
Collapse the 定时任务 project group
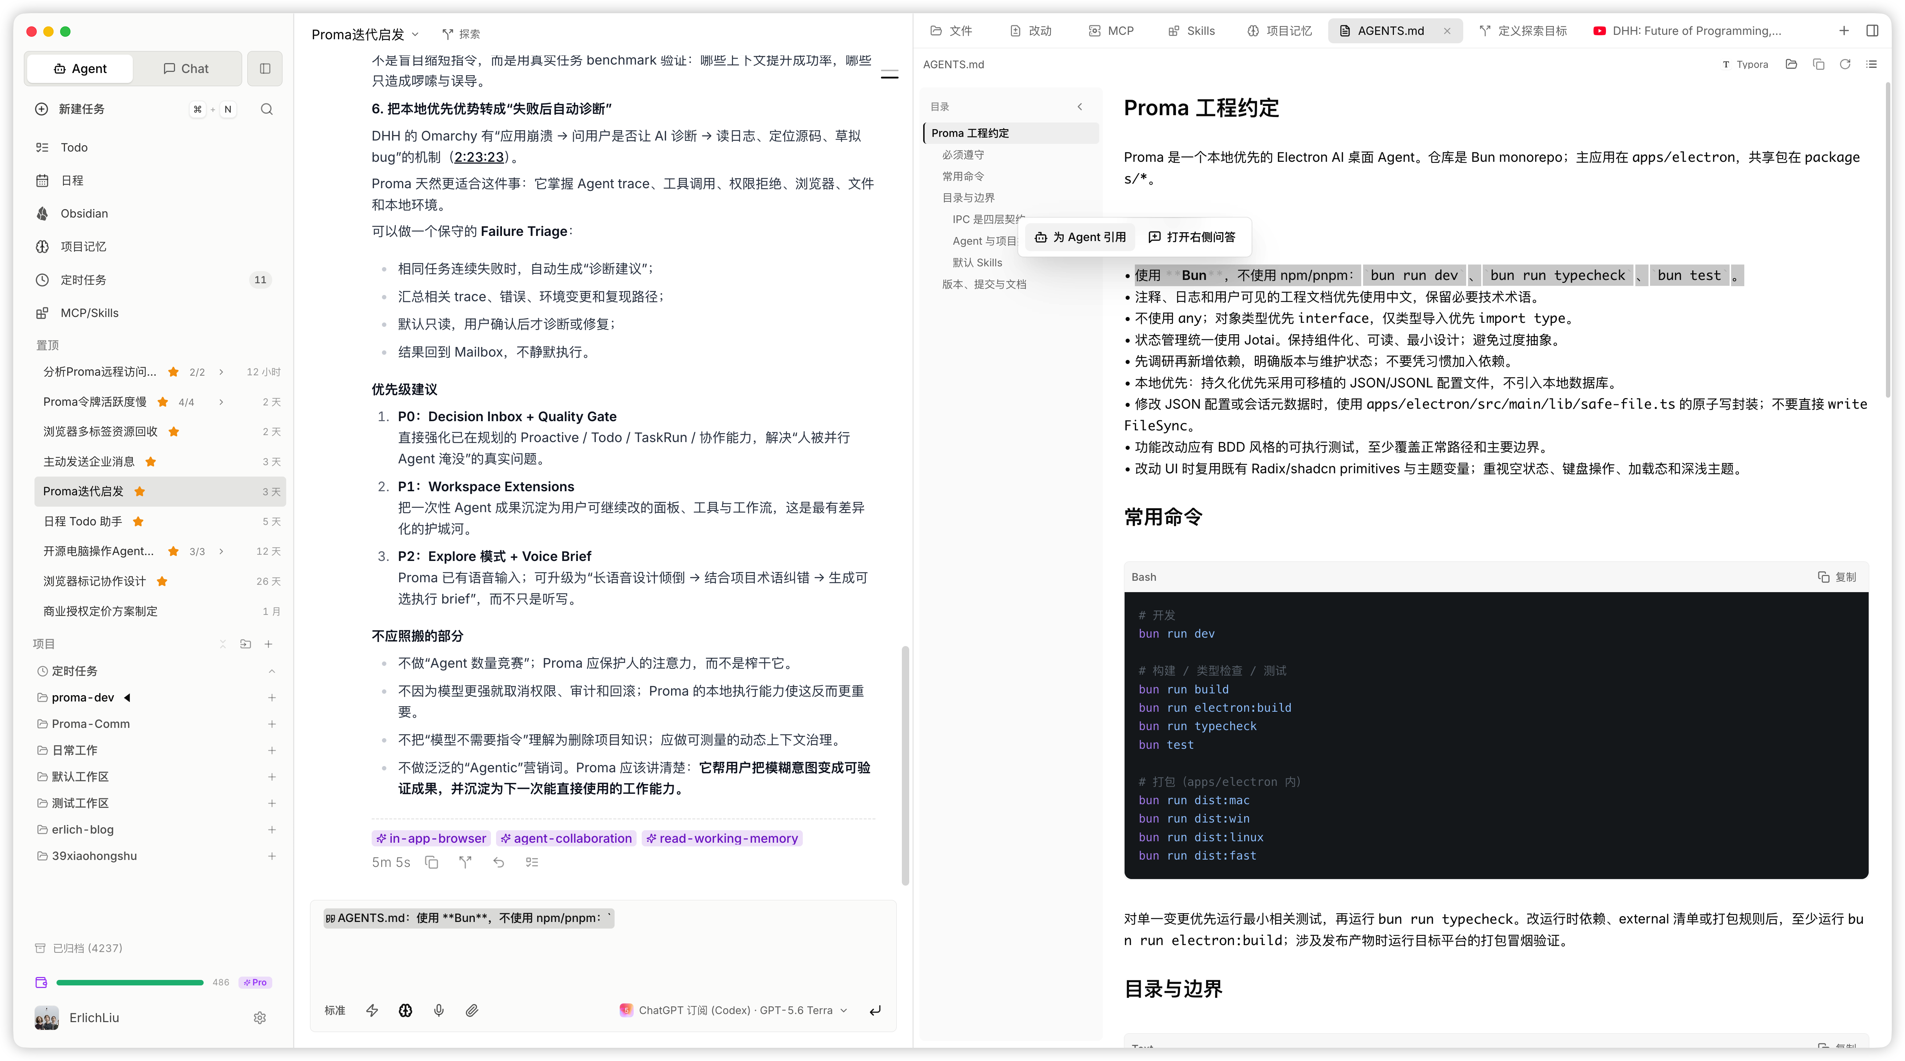[x=272, y=671]
